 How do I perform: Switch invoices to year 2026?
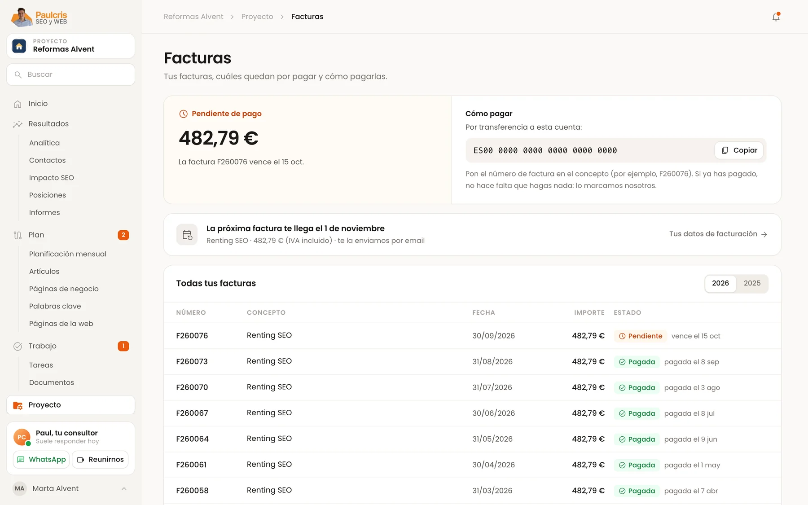point(720,283)
